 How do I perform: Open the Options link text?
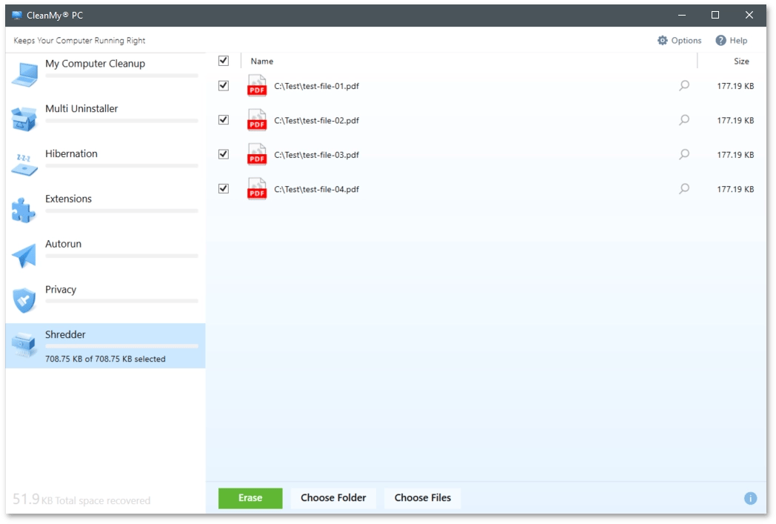point(686,41)
